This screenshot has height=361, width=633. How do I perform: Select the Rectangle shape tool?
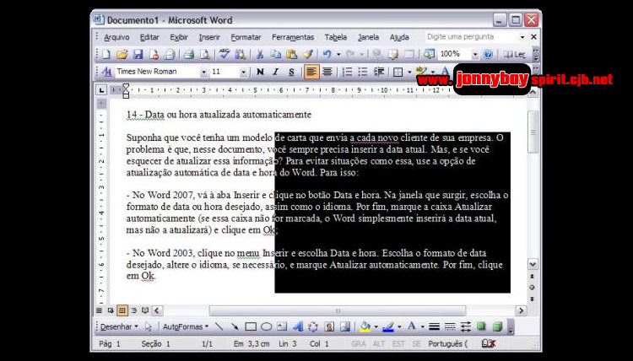251,326
